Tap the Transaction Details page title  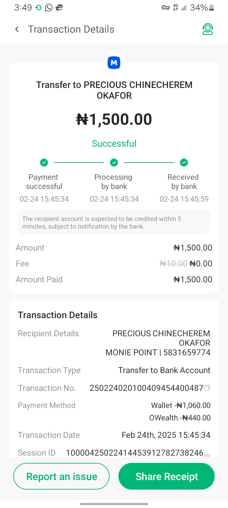click(x=71, y=30)
